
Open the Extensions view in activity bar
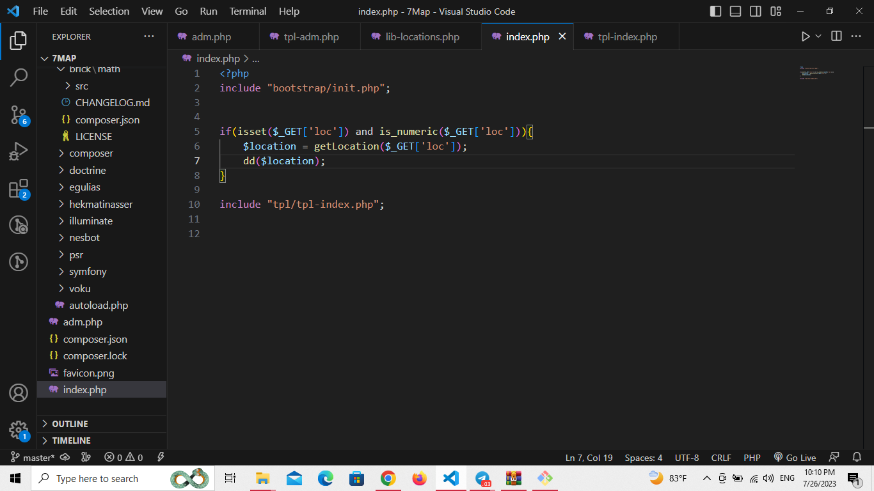click(19, 189)
